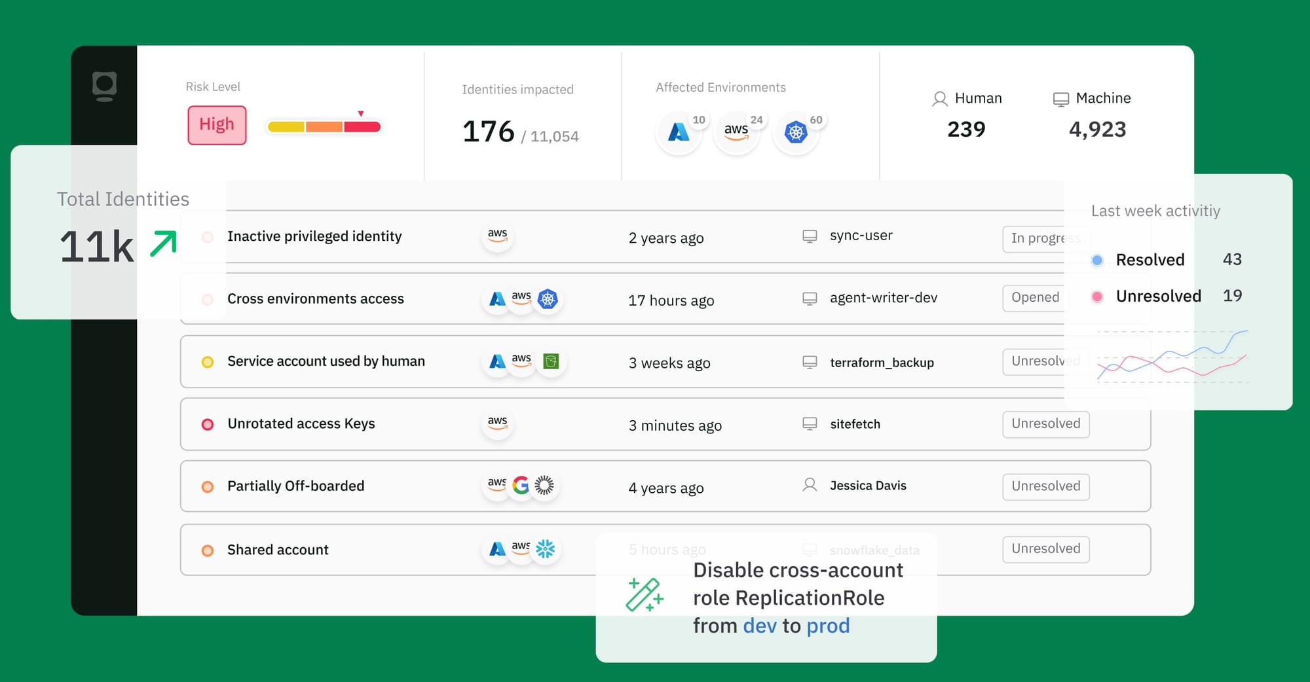Image resolution: width=1310 pixels, height=682 pixels.
Task: Click the 4,923 Machine count
Action: [1098, 130]
